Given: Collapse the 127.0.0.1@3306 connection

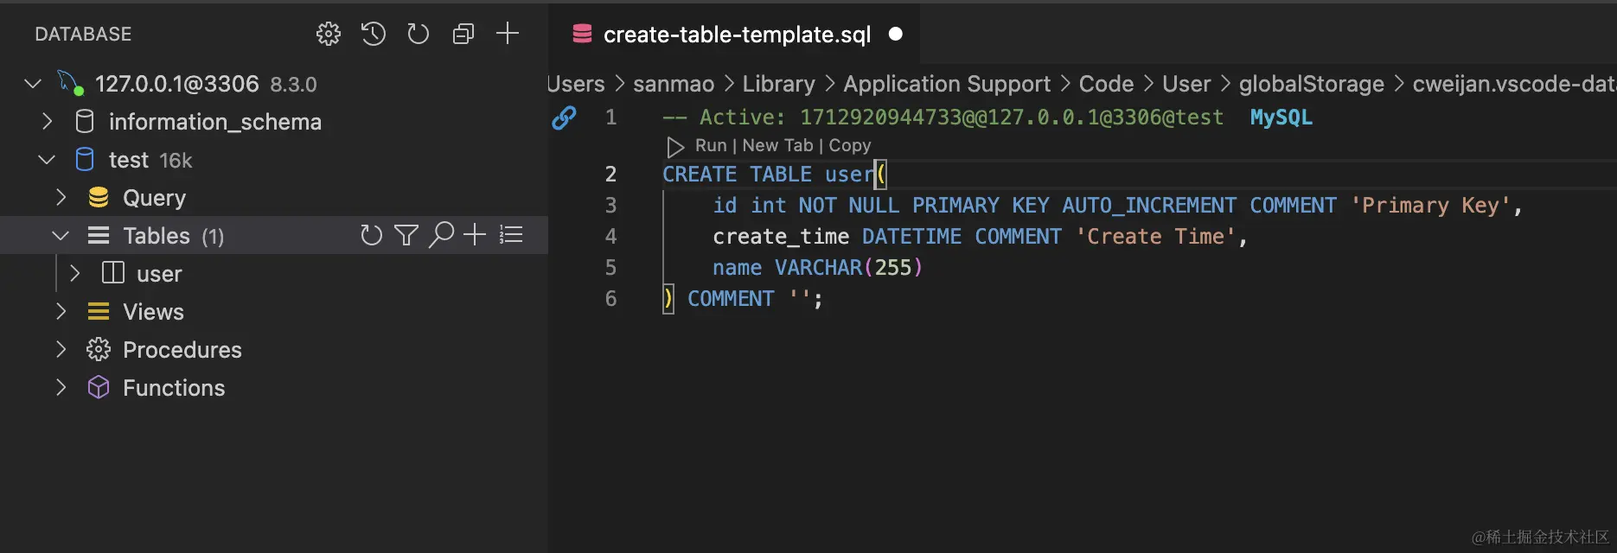Looking at the screenshot, I should point(33,84).
